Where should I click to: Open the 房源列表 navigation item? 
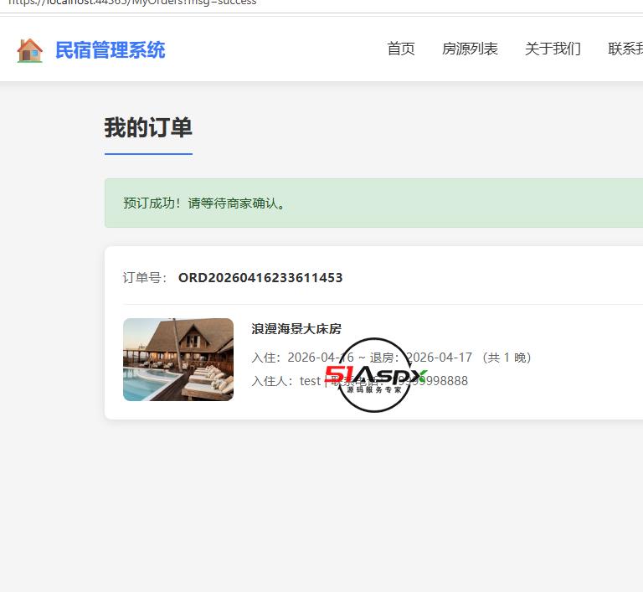470,49
